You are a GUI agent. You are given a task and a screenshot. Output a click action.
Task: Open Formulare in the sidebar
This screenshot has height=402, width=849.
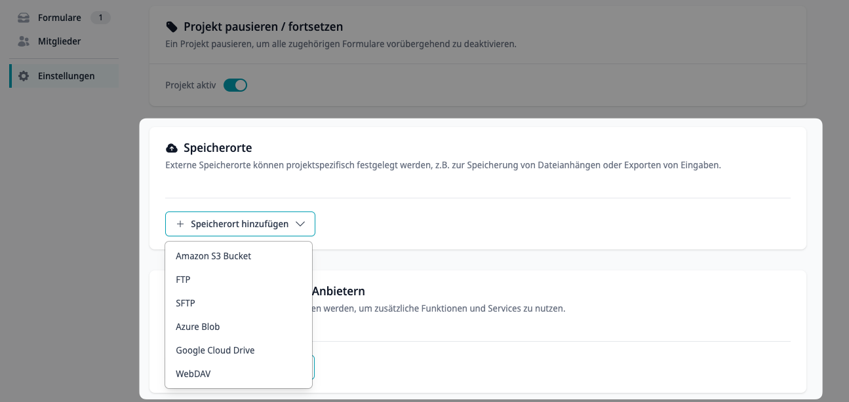(64, 18)
